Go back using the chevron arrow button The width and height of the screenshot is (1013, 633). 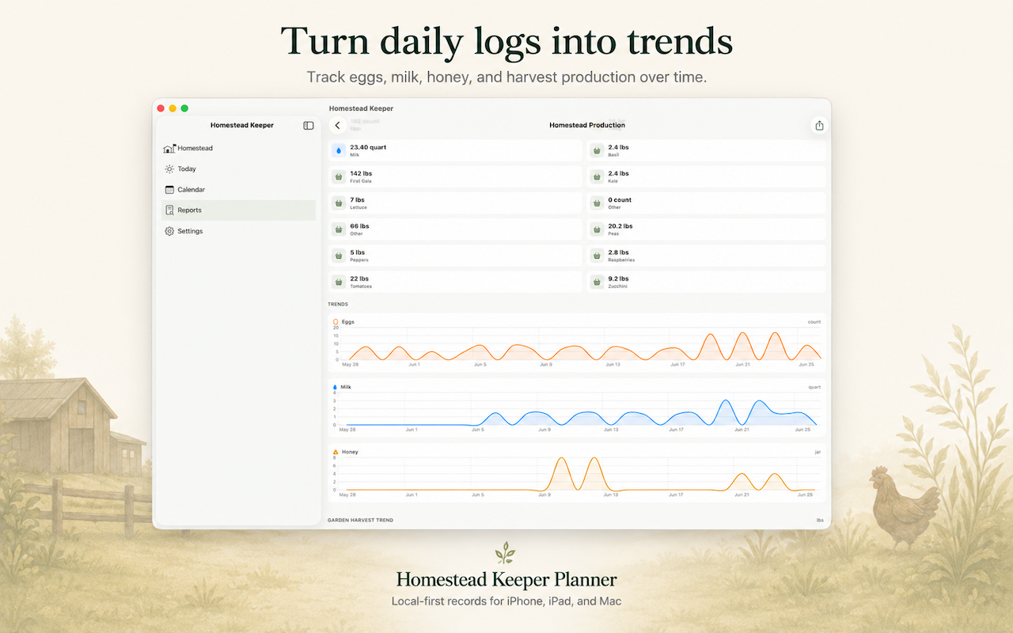click(x=338, y=125)
